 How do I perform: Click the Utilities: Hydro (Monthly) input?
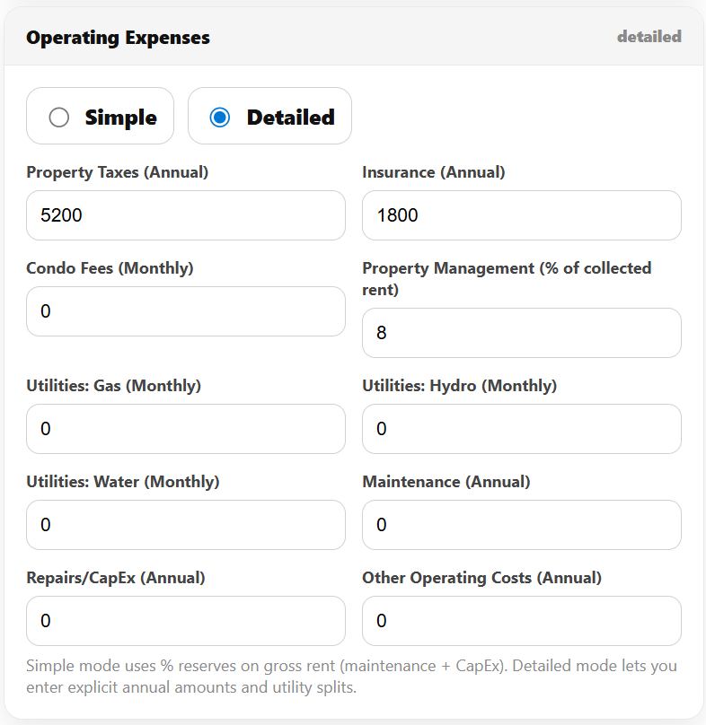(x=521, y=429)
